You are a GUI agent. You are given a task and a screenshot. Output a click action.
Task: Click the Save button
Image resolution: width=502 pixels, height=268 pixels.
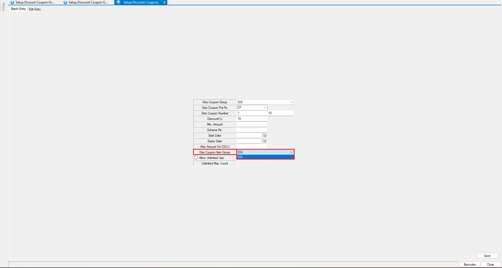coord(487,256)
